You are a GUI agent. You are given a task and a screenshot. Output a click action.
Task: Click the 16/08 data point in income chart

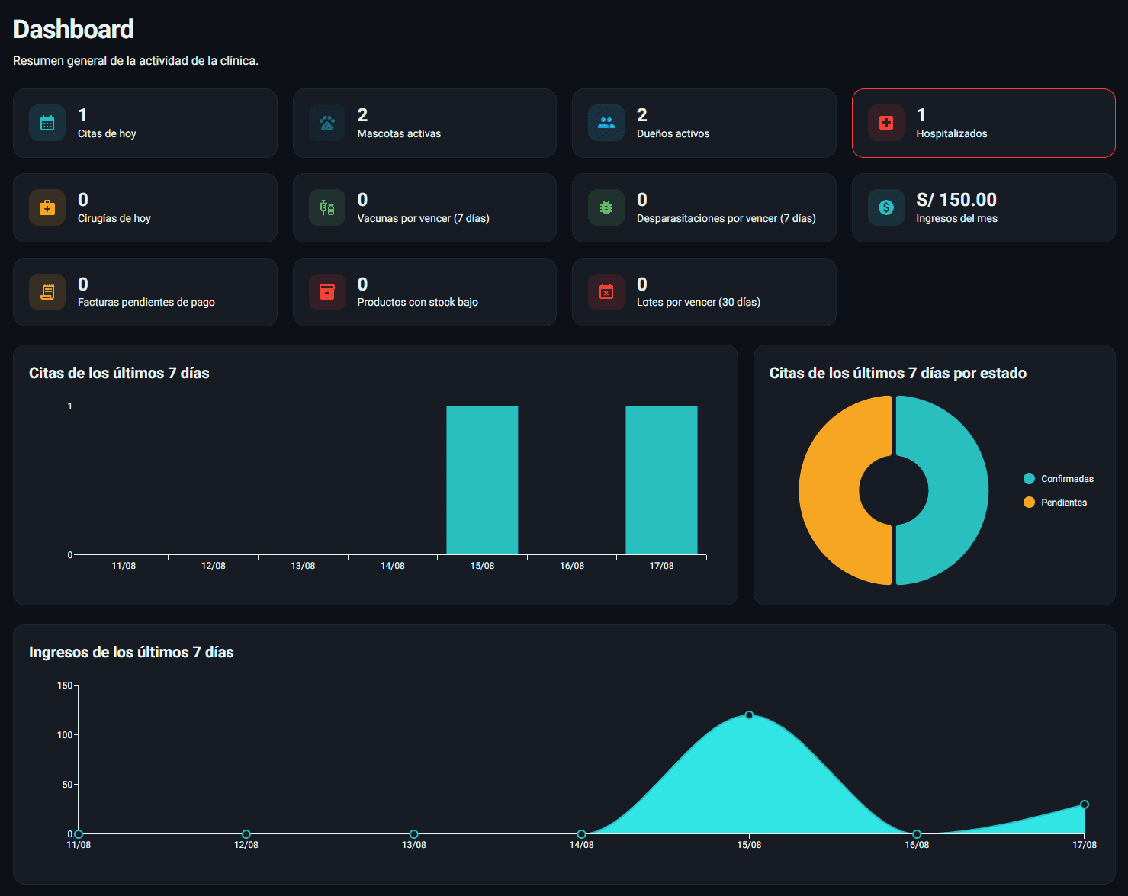tap(917, 834)
